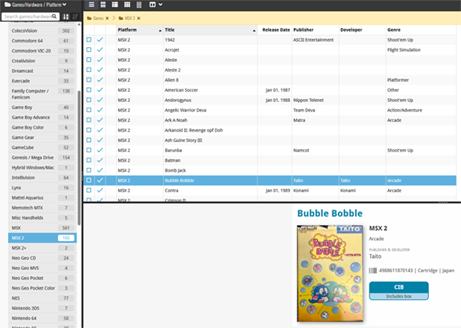Click the Taito publisher in details panel
Screen dimensions: 461x328
375,257
